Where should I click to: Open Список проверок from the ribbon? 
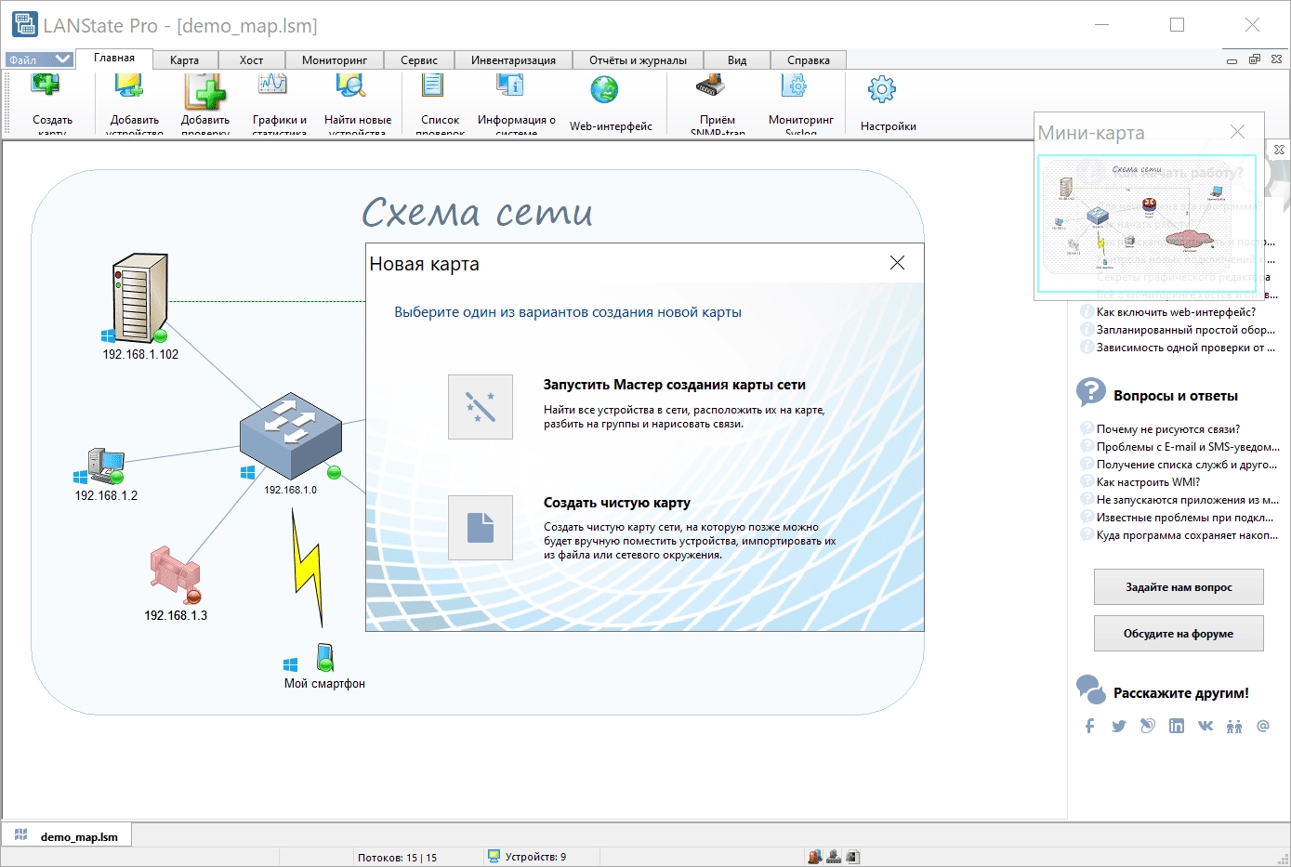pyautogui.click(x=432, y=85)
